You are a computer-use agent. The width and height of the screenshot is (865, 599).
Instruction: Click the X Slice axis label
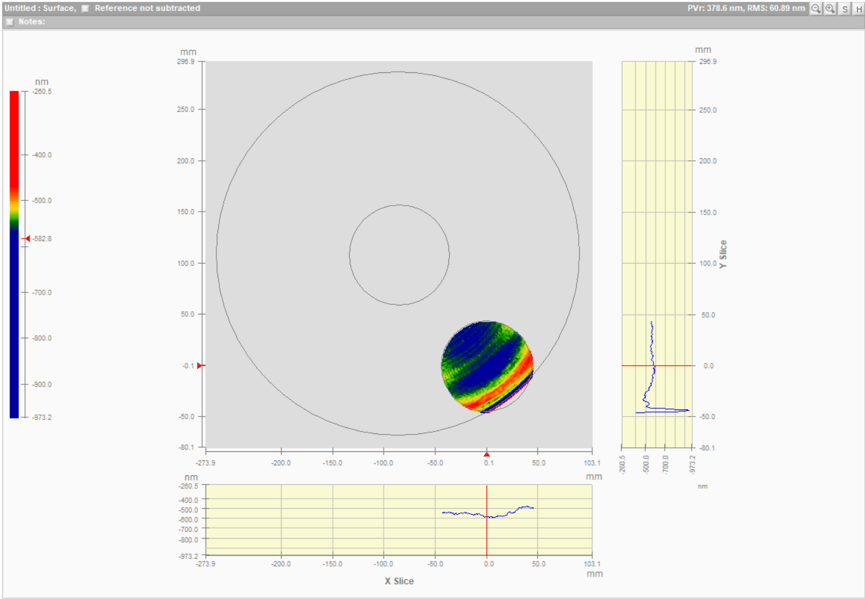[399, 581]
